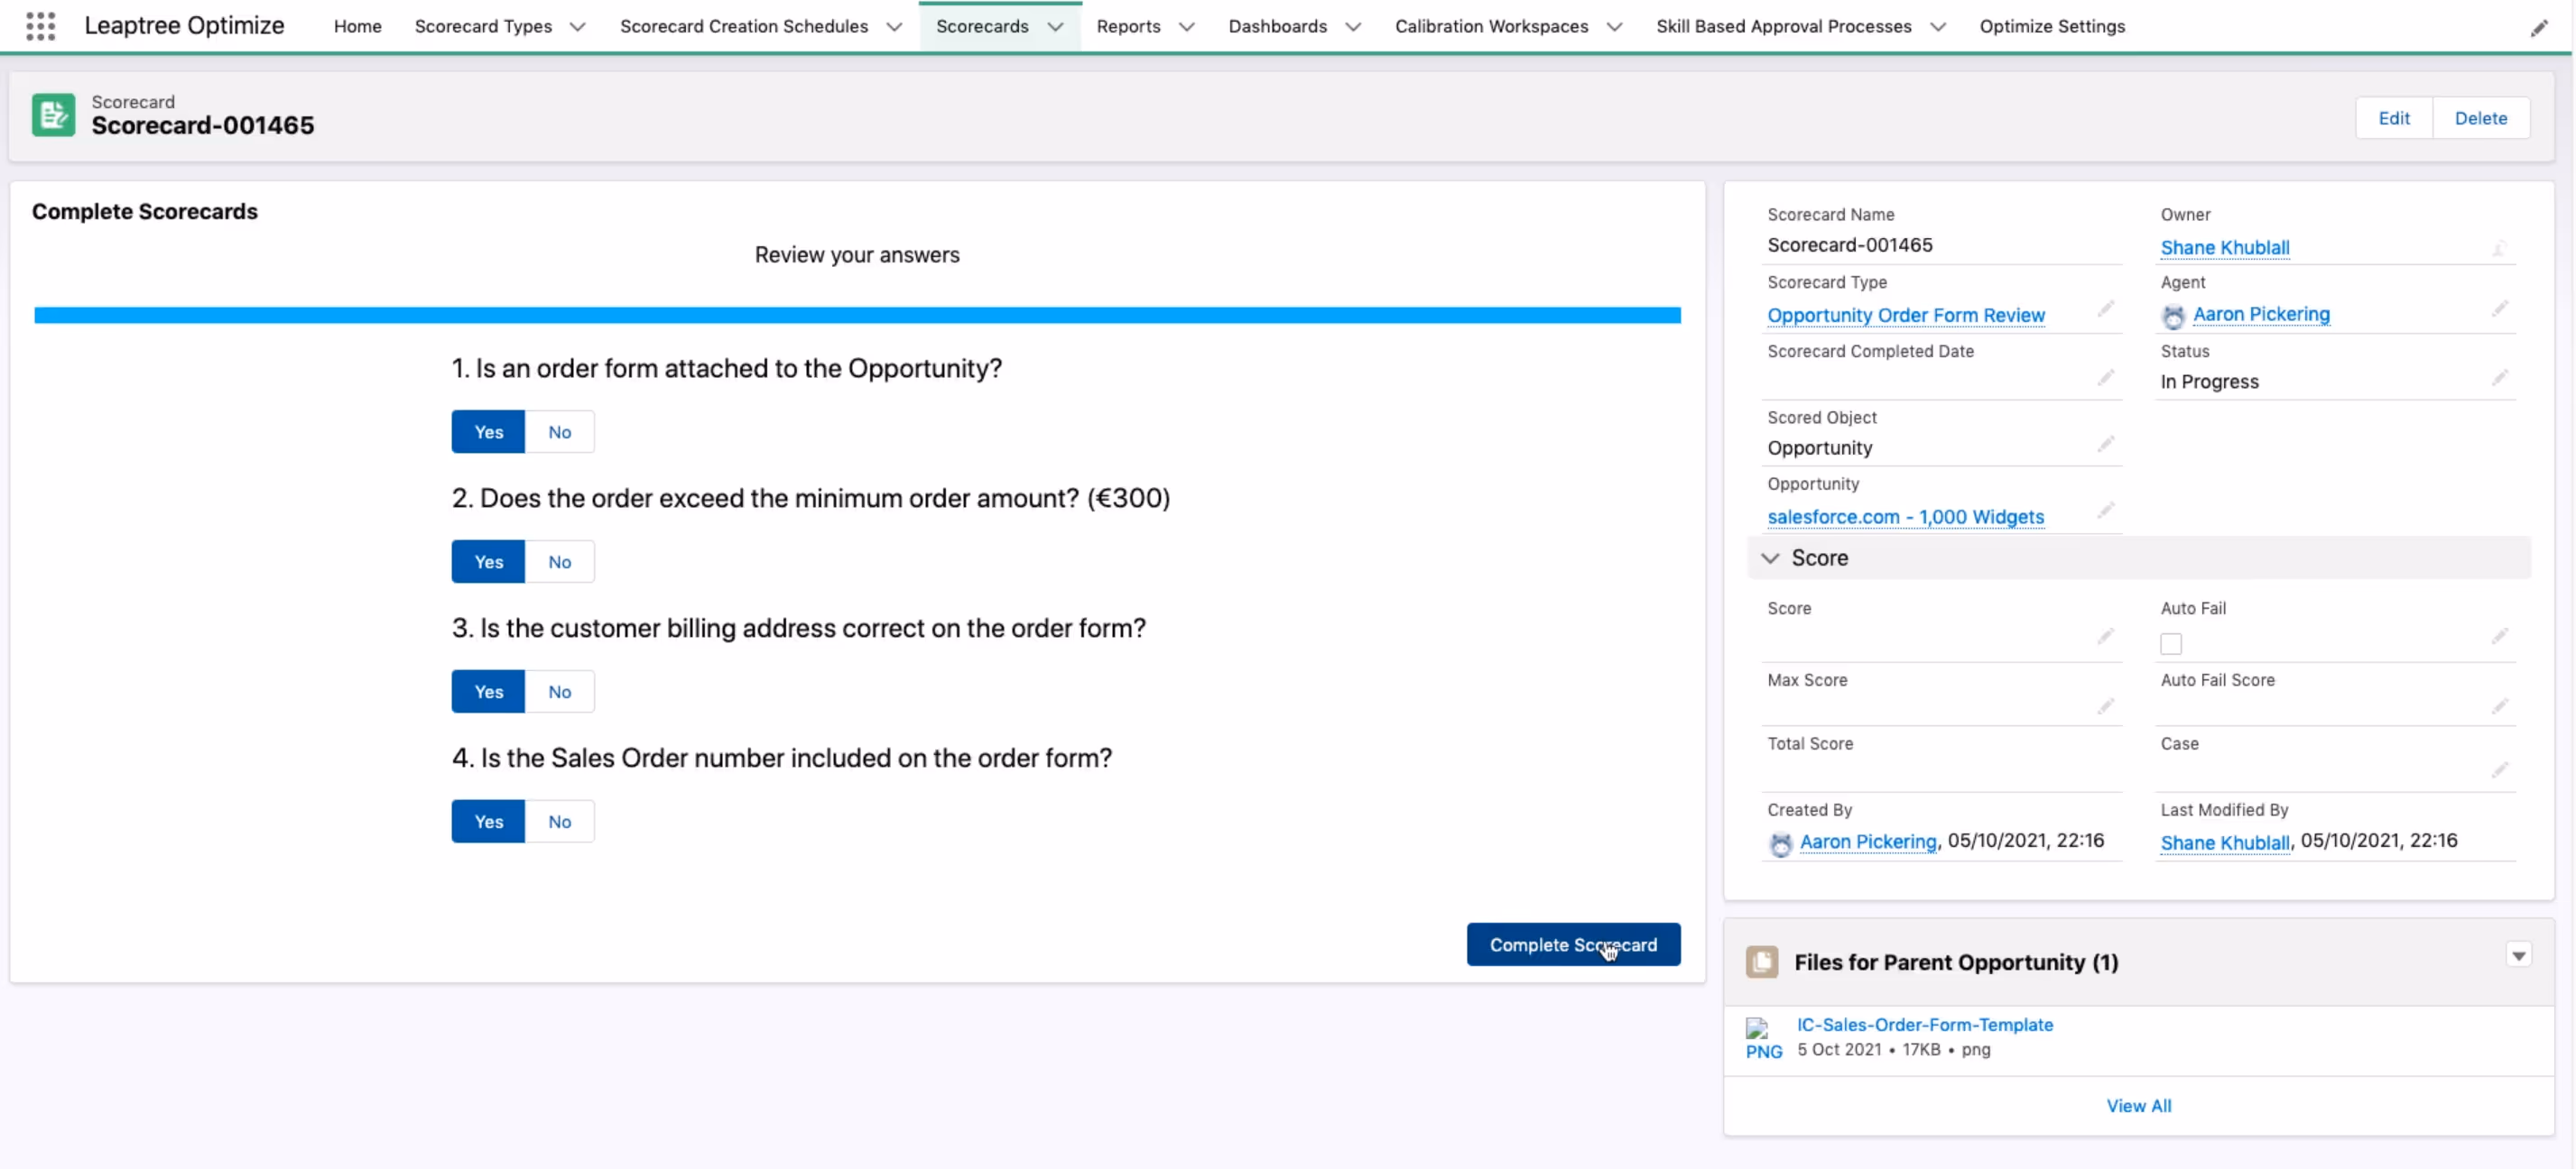Edit the Status field pencil icon
Viewport: 2576px width, 1169px height.
tap(2499, 378)
